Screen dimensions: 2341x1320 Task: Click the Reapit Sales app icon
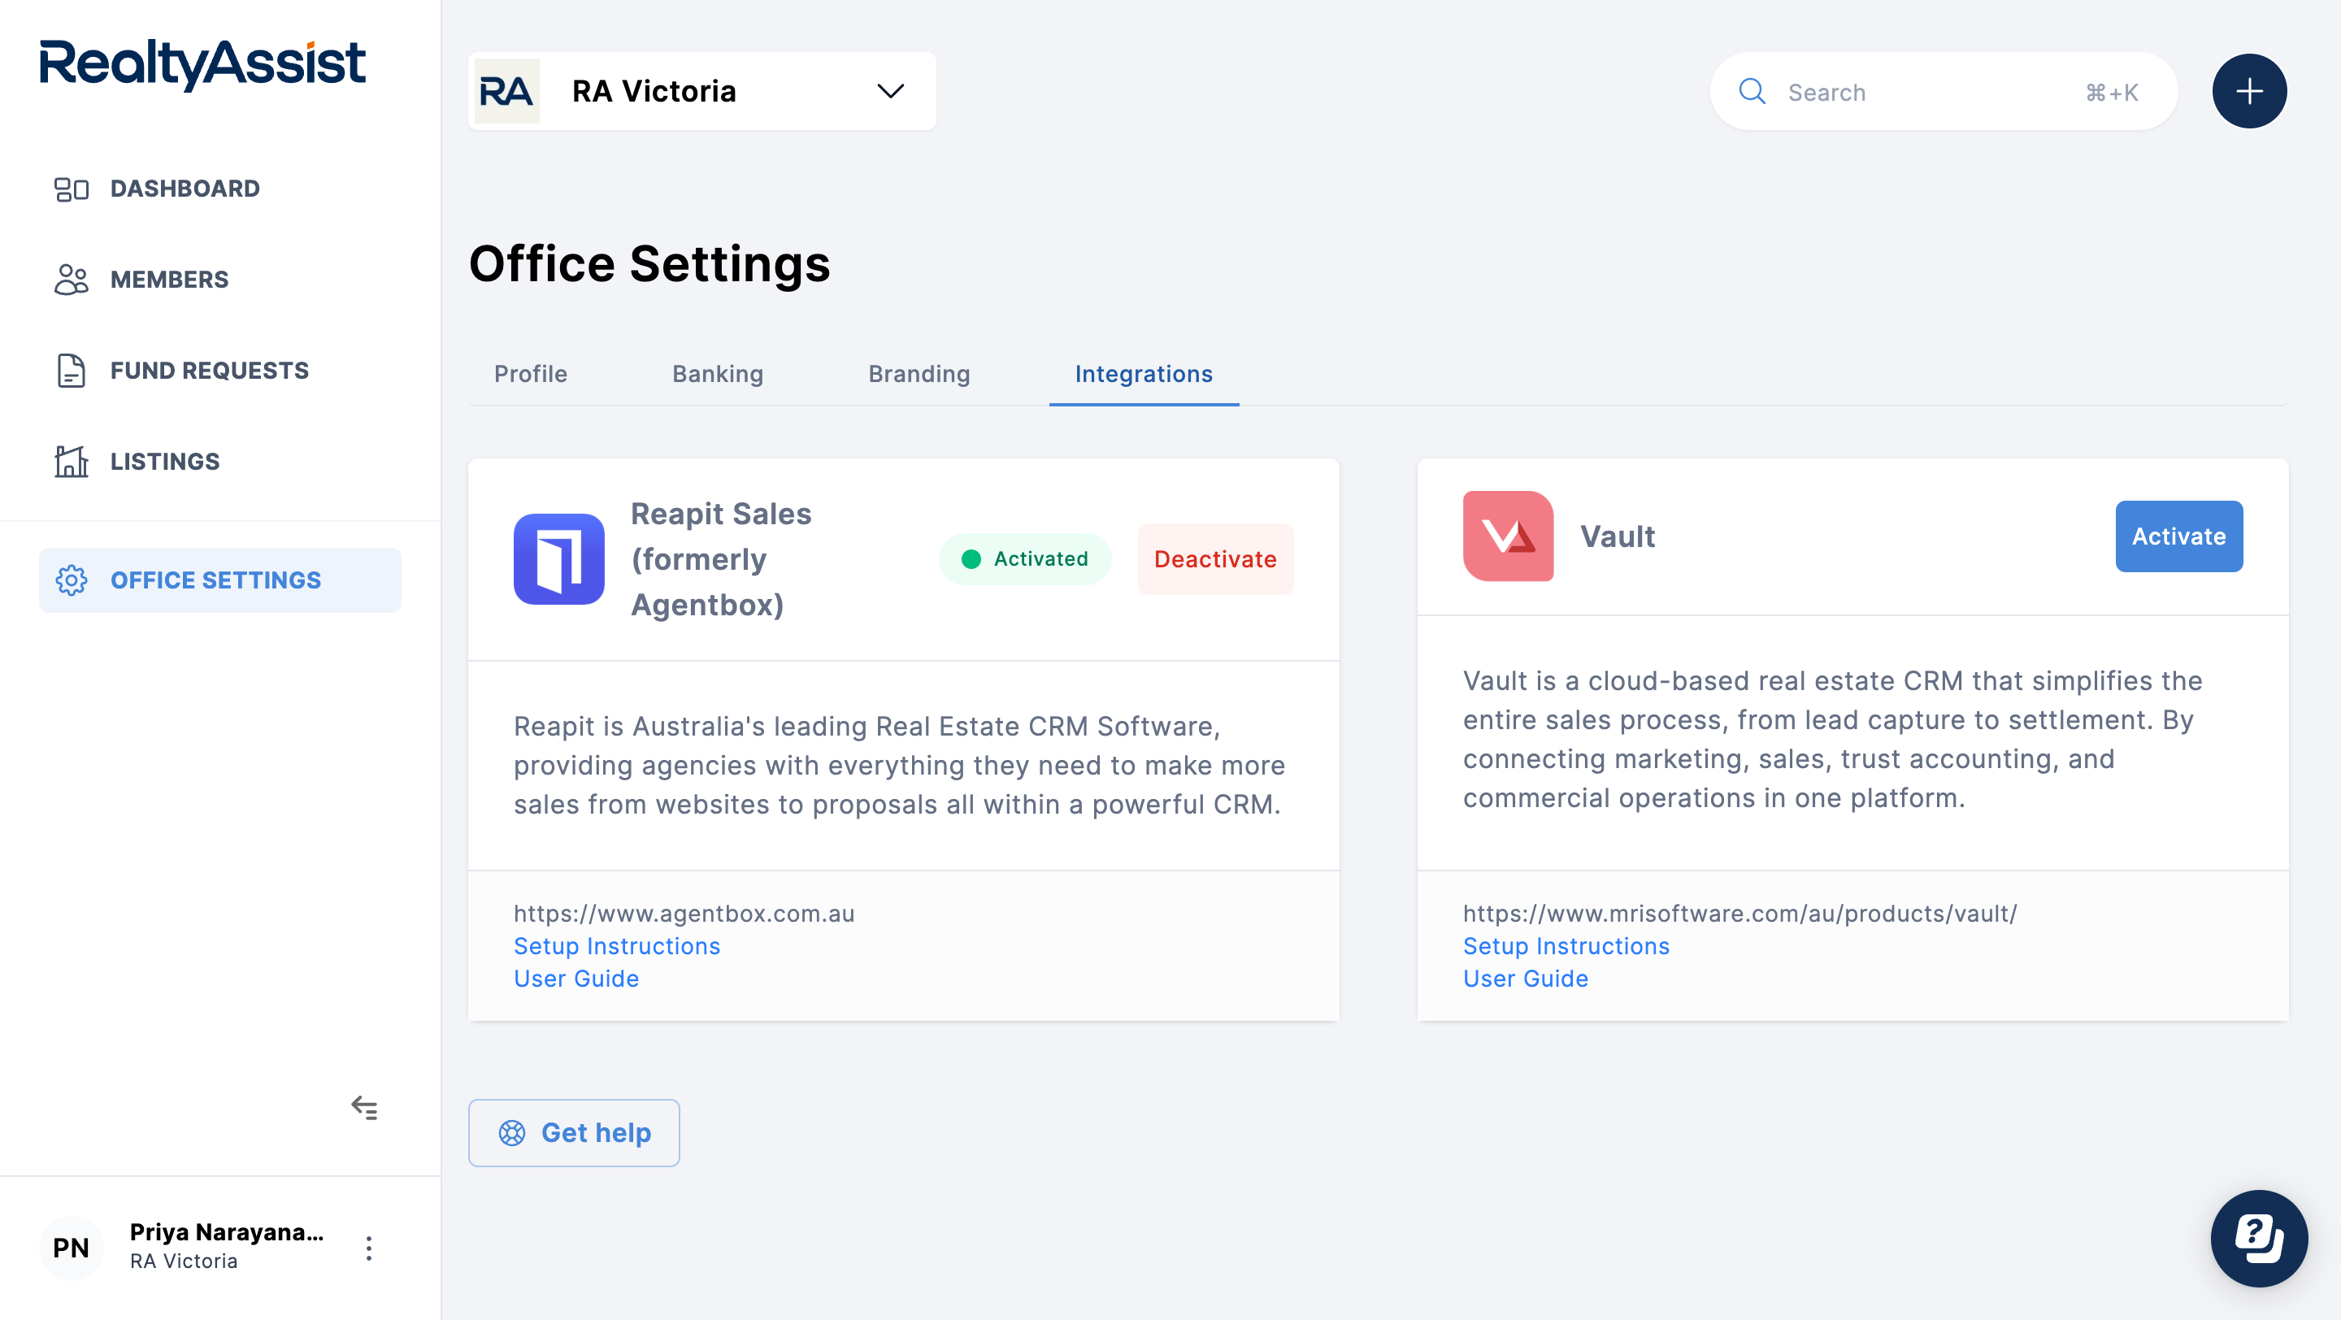click(x=559, y=559)
